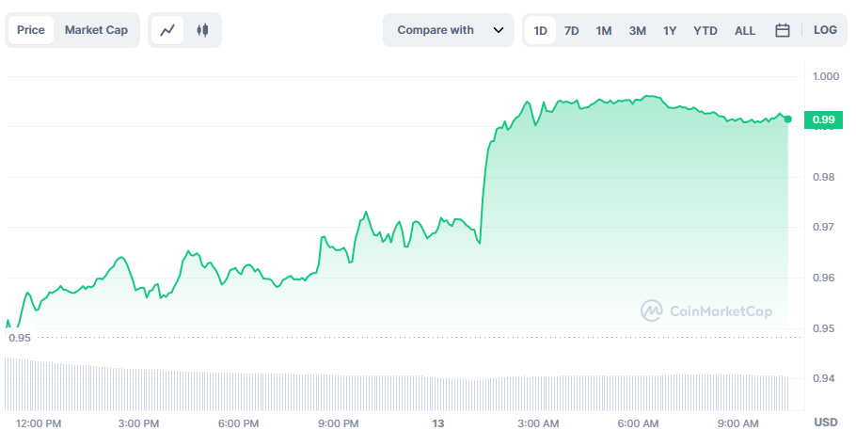Switch to candlestick chart icon
Viewport: 856px width, 430px height.
click(x=202, y=30)
